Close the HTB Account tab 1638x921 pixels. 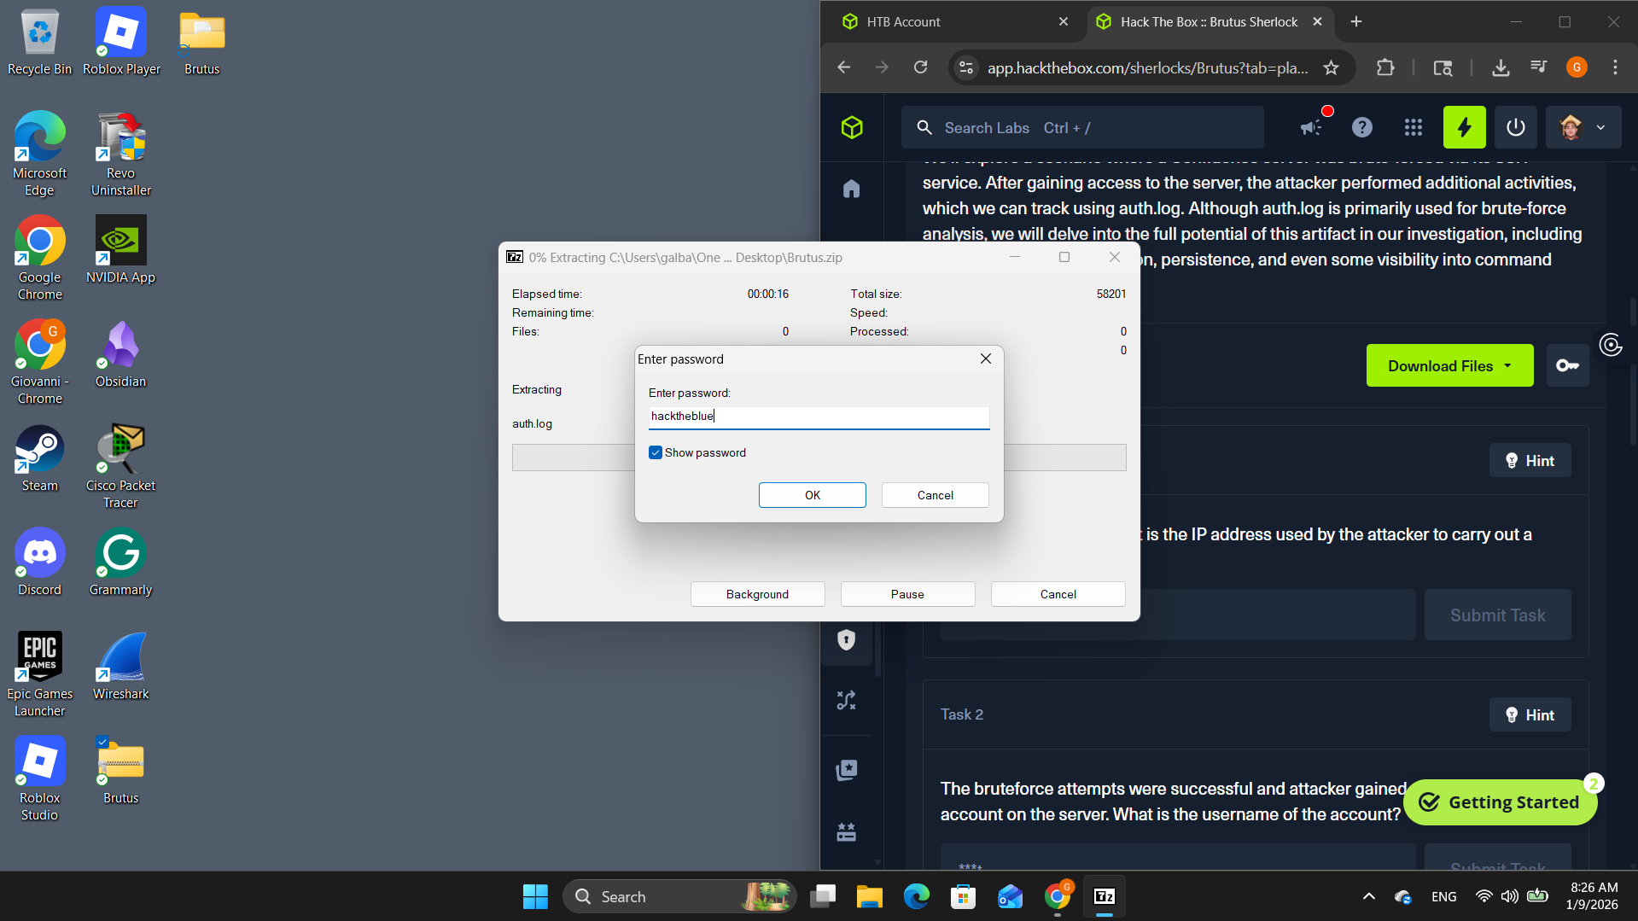(x=1064, y=22)
